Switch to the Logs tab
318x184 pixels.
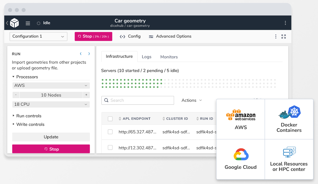coord(146,57)
